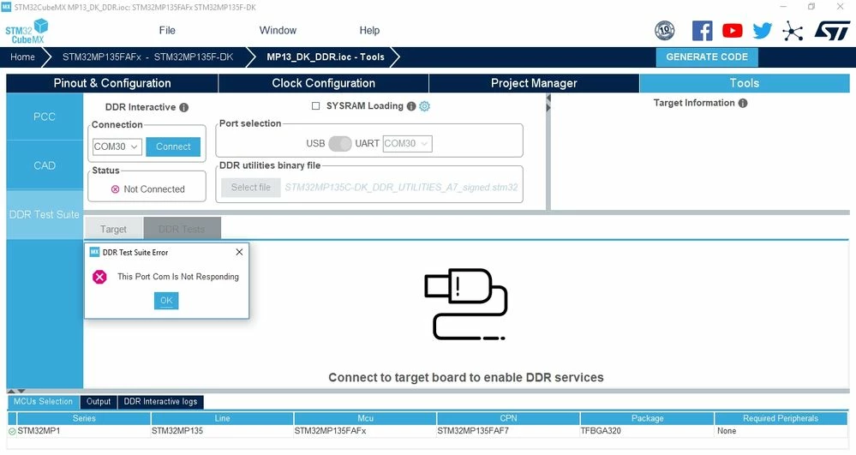Open the YouTube icon link

point(732,31)
